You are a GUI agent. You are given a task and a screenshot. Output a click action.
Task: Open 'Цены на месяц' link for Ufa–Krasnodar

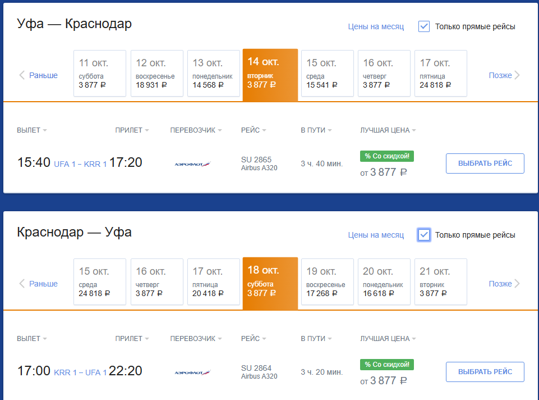[x=376, y=26]
